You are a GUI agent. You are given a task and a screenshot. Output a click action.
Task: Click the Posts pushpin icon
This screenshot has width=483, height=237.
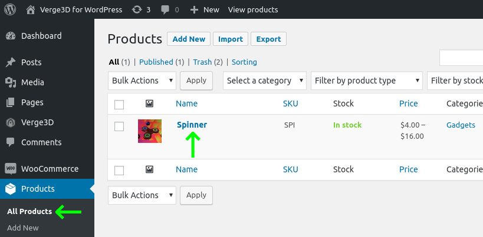tap(11, 62)
